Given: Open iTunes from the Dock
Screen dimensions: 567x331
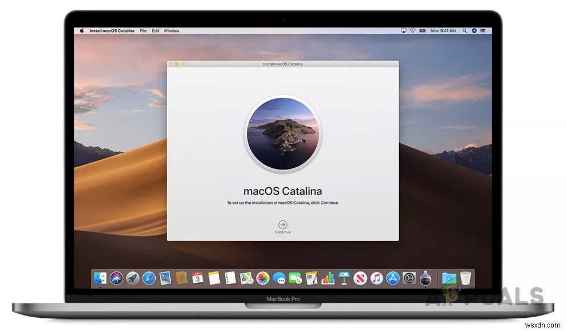Looking at the screenshot, I should tap(376, 278).
